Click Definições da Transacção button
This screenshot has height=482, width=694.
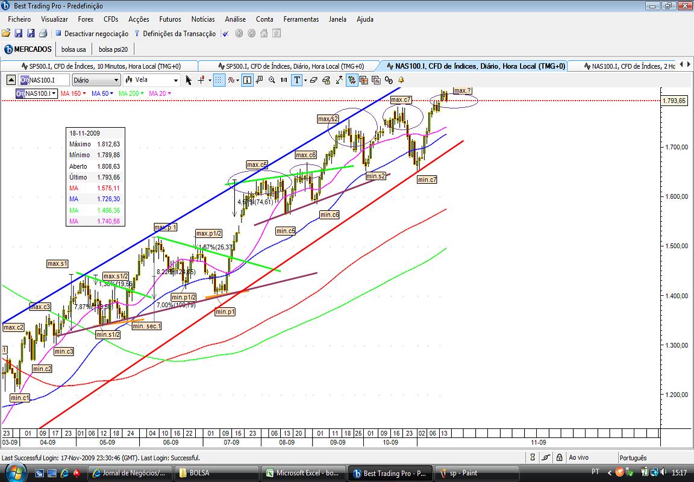(175, 34)
